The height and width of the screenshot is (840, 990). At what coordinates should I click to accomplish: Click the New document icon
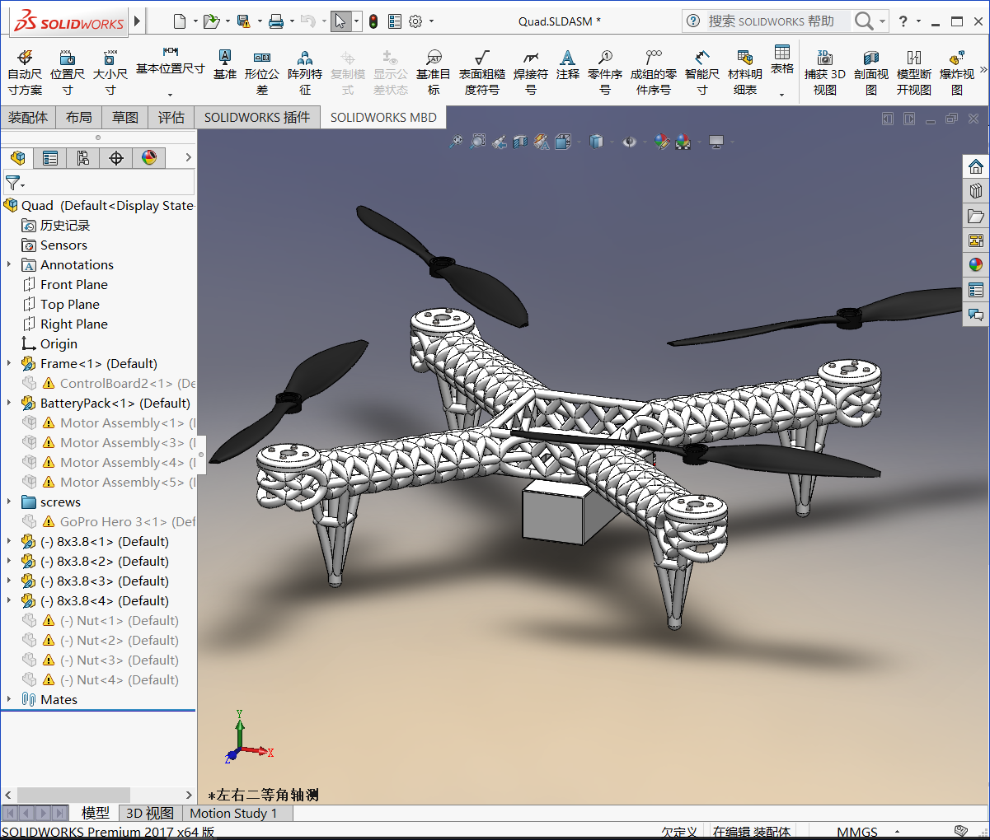(x=180, y=21)
